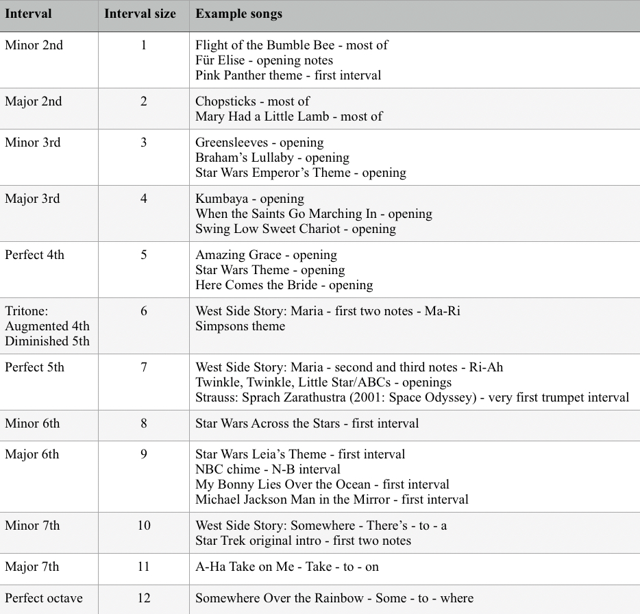Image resolution: width=640 pixels, height=614 pixels.
Task: Click the "Twinkle, Twinkle, Little Star/ABCs" line
Action: [x=323, y=382]
